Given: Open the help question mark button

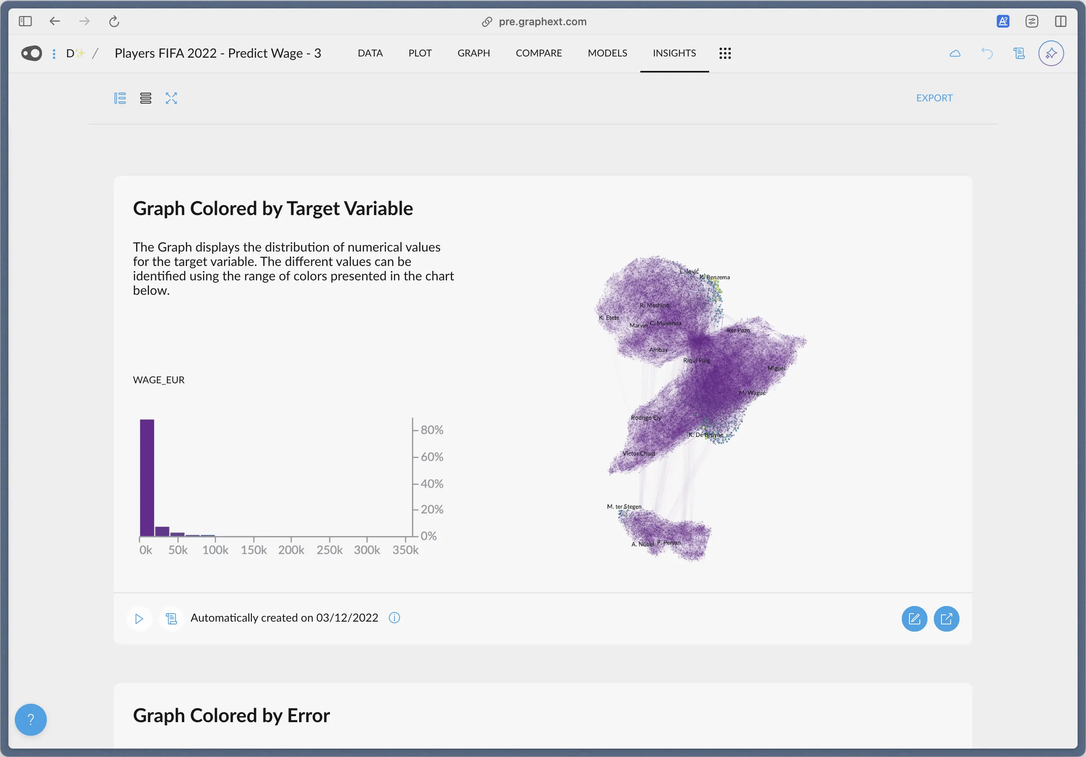Looking at the screenshot, I should [31, 720].
